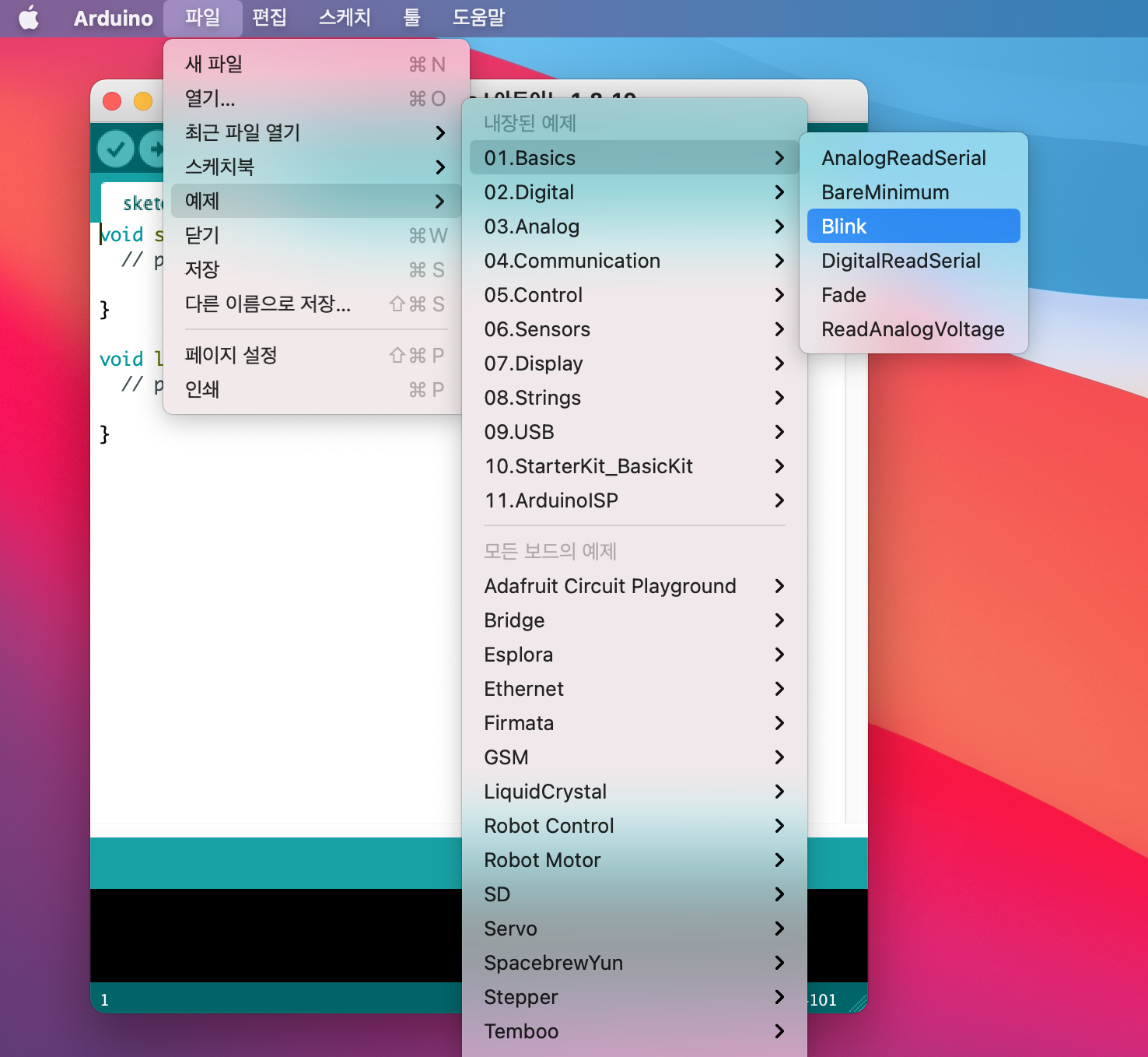The image size is (1148, 1057).
Task: Expand Robot Control examples
Action: [x=635, y=826]
